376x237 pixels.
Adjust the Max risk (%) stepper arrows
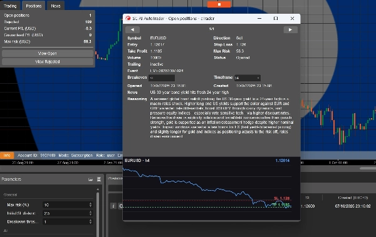tap(90, 204)
